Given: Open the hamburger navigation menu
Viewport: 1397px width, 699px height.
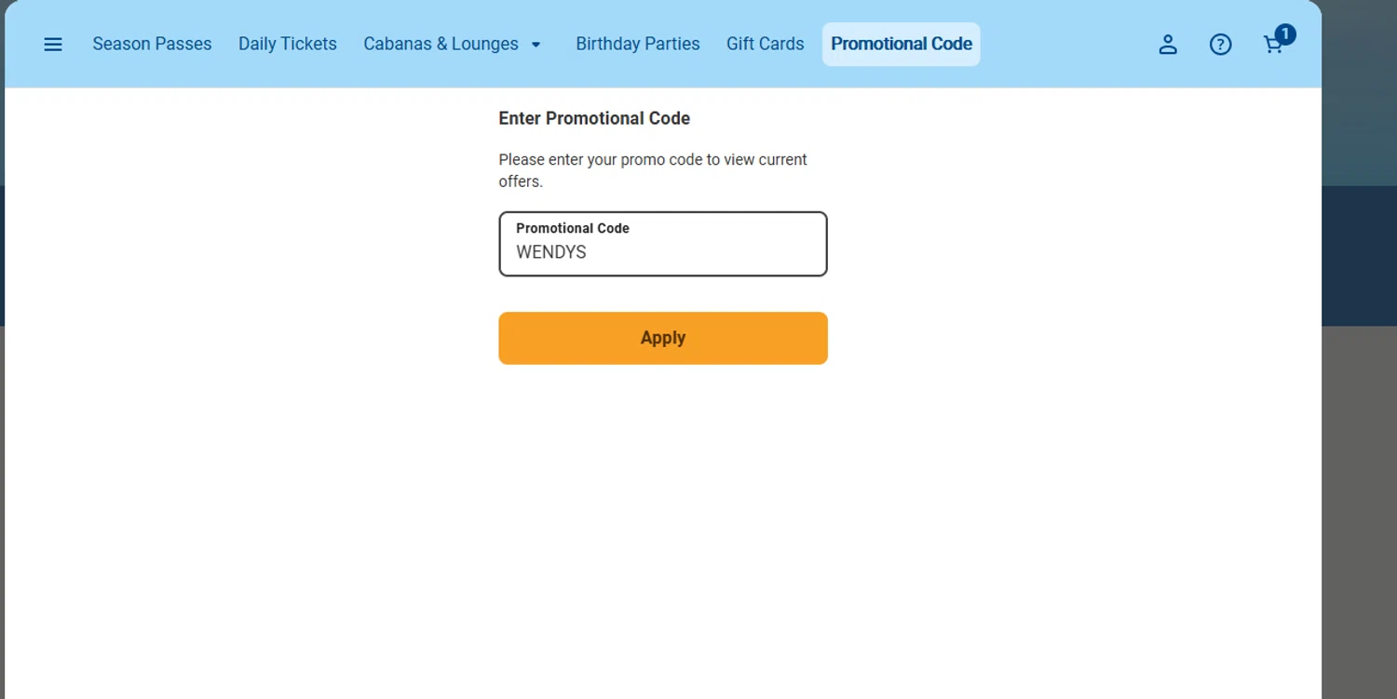Looking at the screenshot, I should [53, 45].
